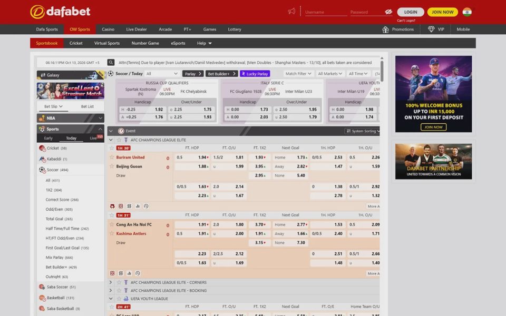506x316 pixels.
Task: Select the Live sports tab
Action: click(93, 138)
